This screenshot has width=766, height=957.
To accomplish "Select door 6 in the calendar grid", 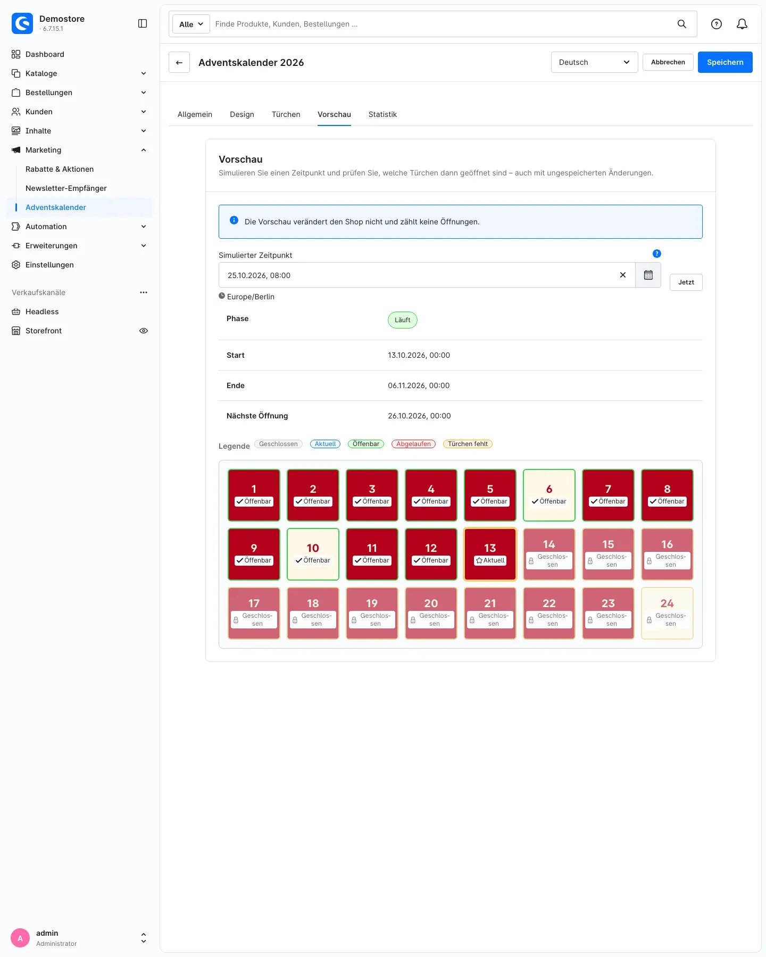I will 549,495.
